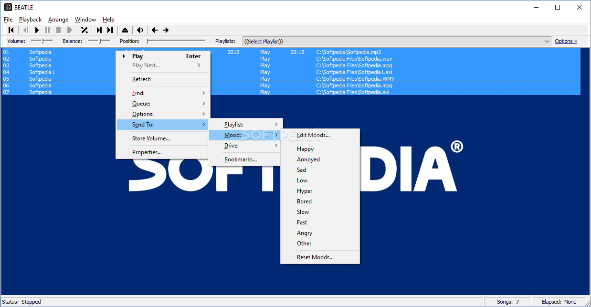The height and width of the screenshot is (307, 591).
Task: Open the Window menu
Action: 85,20
